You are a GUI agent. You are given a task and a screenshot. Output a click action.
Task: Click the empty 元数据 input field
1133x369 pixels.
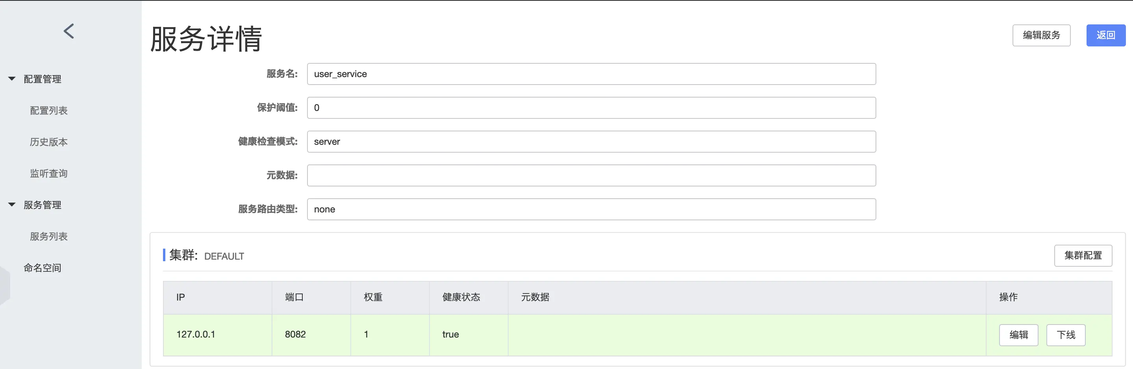[591, 175]
